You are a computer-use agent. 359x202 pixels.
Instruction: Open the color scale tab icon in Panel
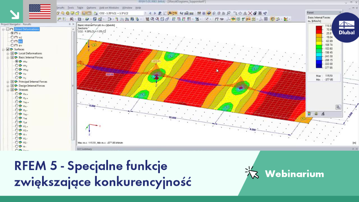tap(310, 114)
